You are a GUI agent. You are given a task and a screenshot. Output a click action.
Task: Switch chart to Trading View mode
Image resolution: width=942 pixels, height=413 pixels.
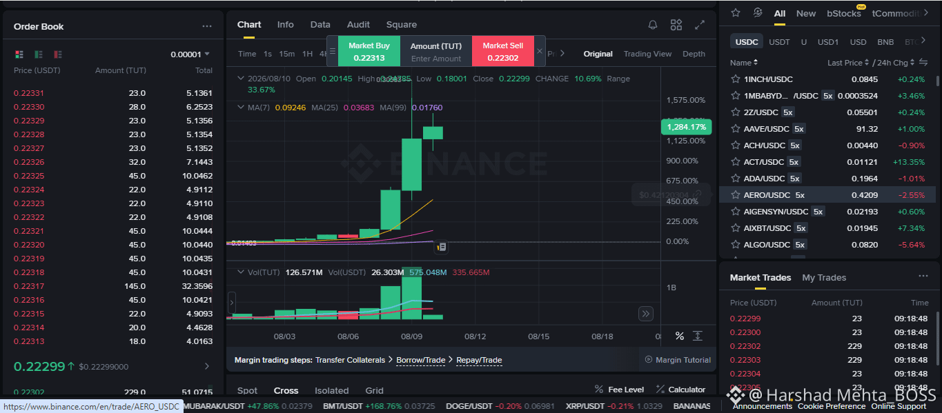click(647, 54)
